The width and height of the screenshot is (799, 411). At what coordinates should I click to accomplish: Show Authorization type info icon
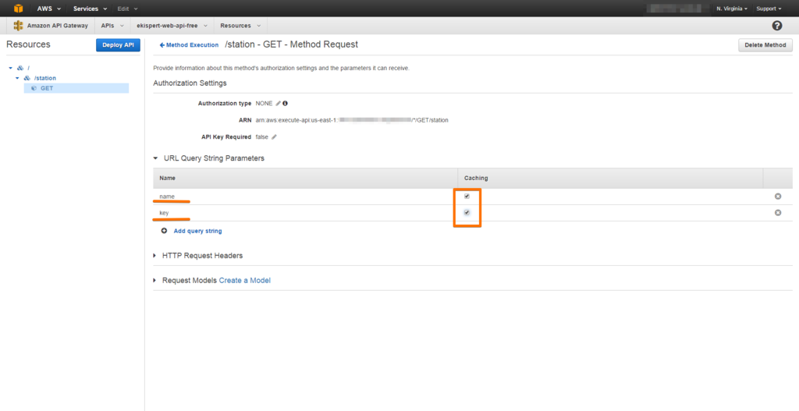point(286,104)
